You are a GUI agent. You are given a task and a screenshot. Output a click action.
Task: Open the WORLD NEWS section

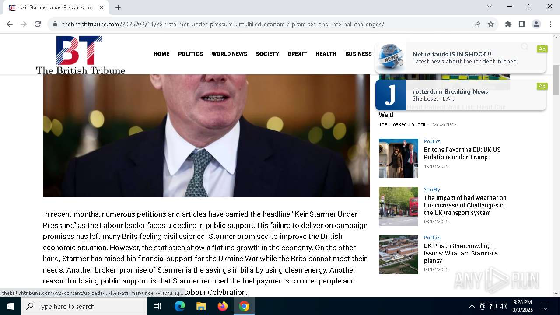point(229,54)
